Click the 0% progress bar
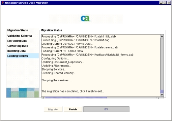 [106, 109]
